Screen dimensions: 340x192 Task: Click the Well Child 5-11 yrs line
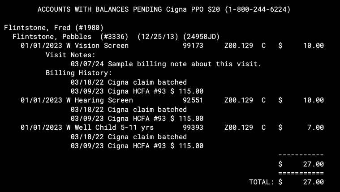(x=172, y=128)
